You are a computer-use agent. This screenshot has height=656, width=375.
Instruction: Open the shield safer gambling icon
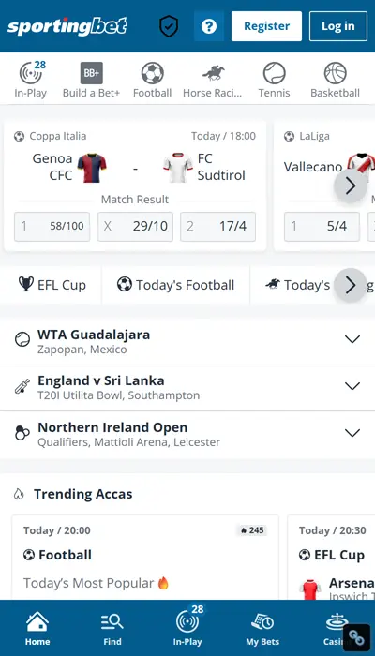click(x=169, y=26)
